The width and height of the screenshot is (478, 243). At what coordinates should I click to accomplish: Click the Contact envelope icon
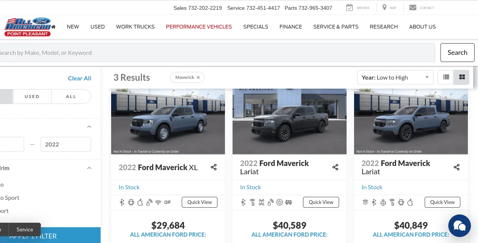413,8
